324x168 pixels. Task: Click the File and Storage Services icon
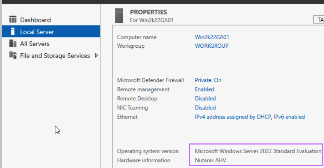13,55
